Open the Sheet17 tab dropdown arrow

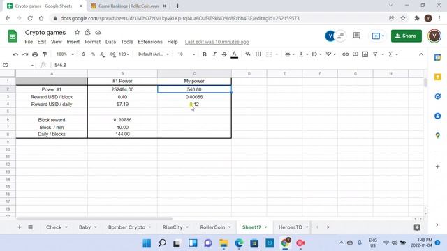pyautogui.click(x=265, y=227)
